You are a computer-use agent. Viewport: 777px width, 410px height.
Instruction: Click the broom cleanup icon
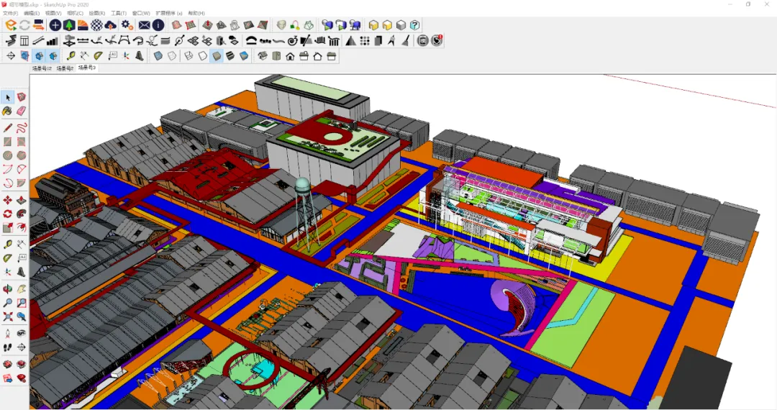pyautogui.click(x=406, y=41)
